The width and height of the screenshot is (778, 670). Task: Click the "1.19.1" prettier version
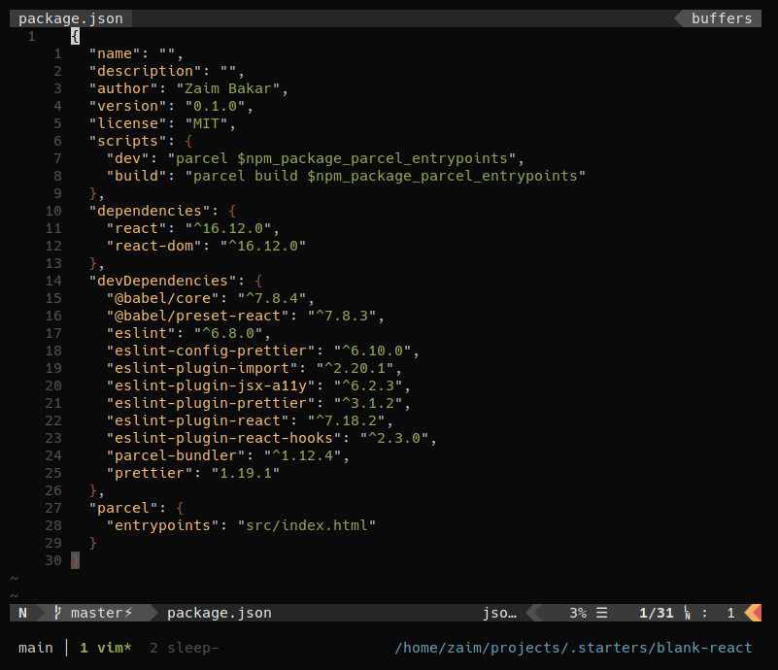(246, 473)
